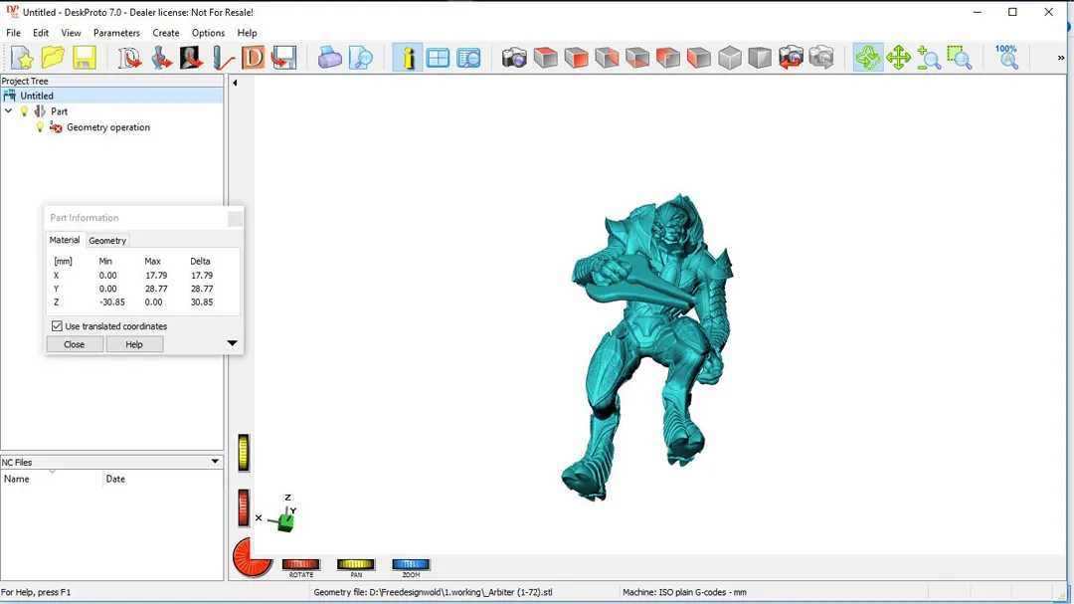
Task: Click the yellow PAN thumbwheel
Action: pos(355,564)
